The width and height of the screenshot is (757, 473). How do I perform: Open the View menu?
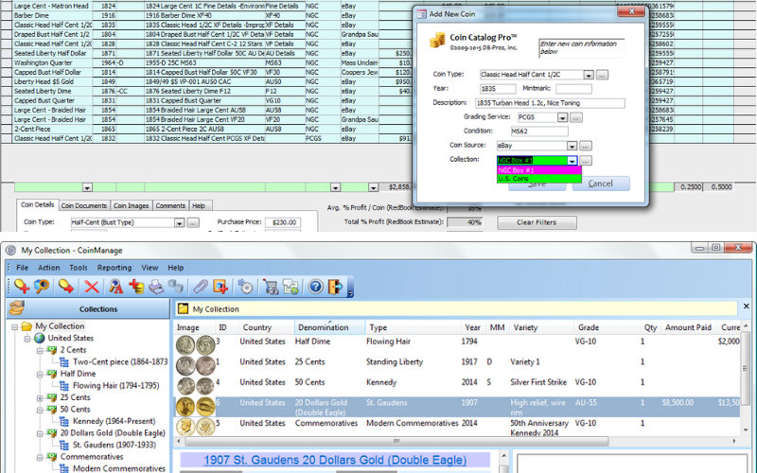pos(150,268)
